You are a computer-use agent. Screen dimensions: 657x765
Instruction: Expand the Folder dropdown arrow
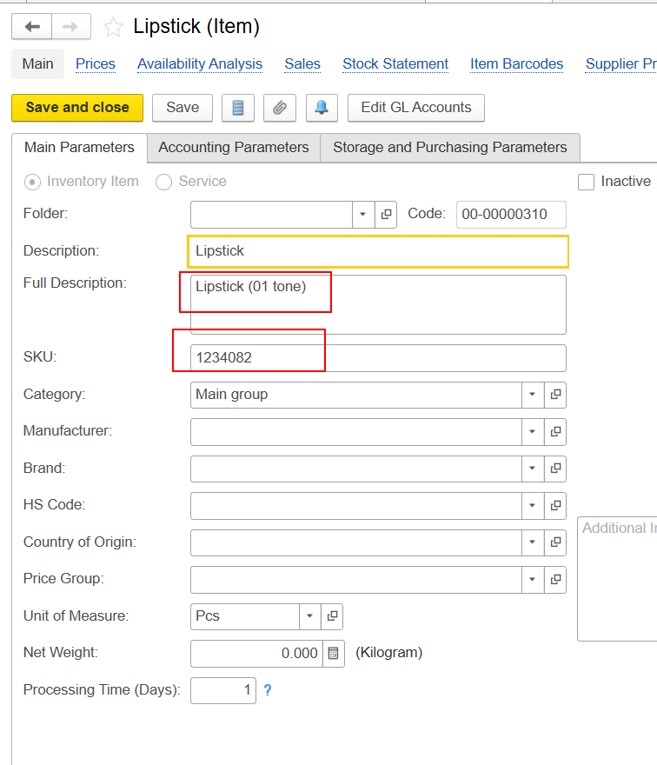point(363,214)
